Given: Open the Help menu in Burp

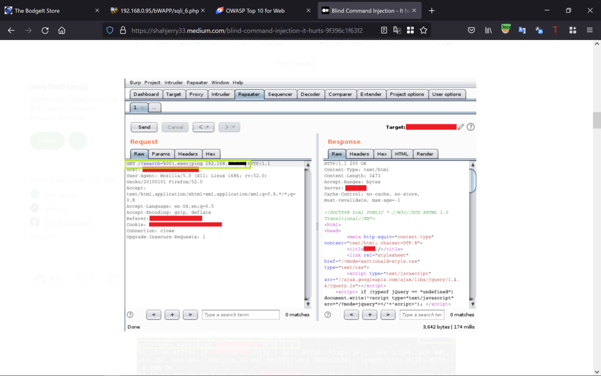Looking at the screenshot, I should pos(238,83).
